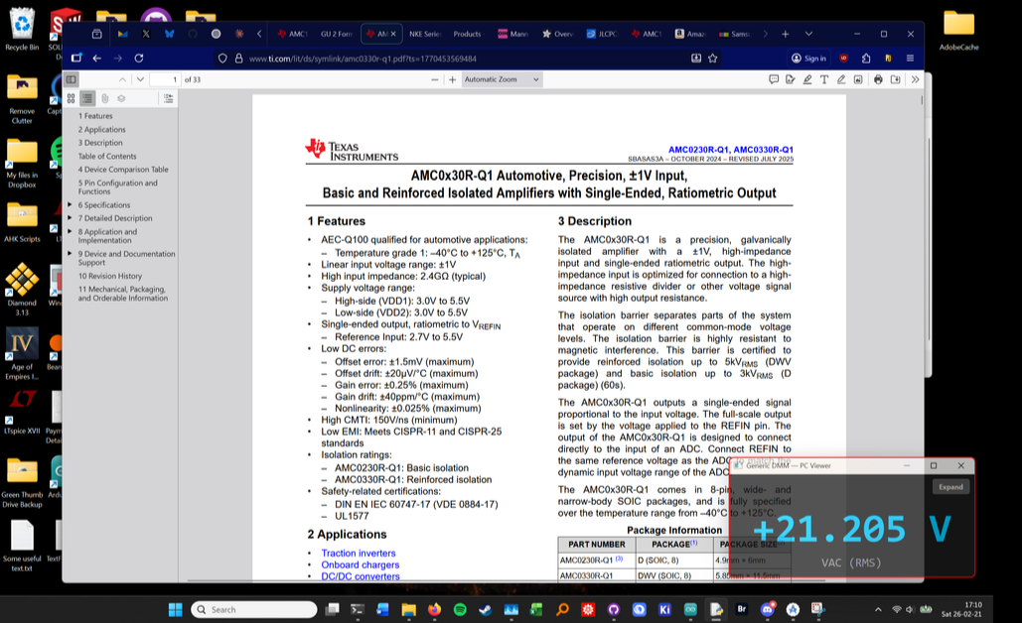This screenshot has height=623, width=1022.
Task: Follow the Traction inverters link
Action: coord(358,553)
